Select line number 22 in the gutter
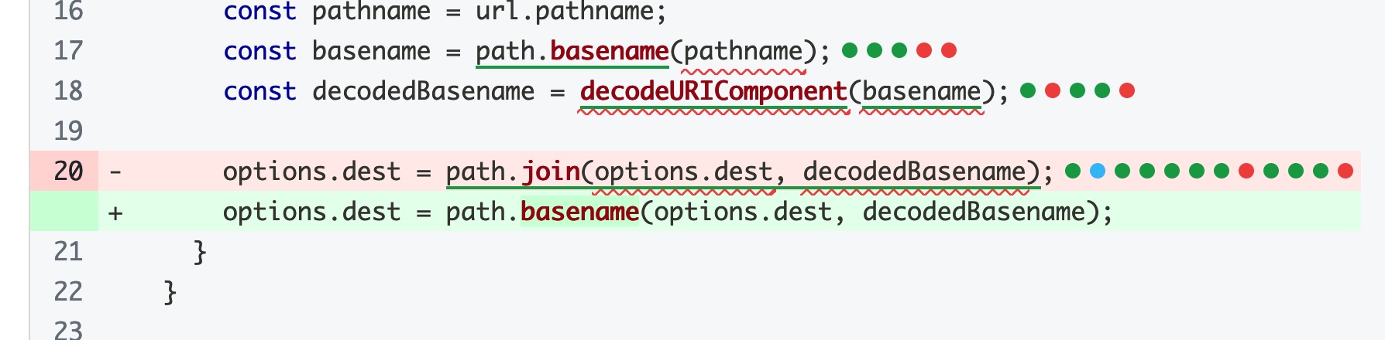The image size is (1385, 340). 68,291
